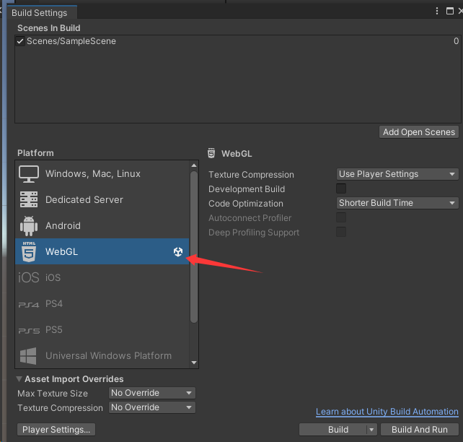This screenshot has height=442, width=463.
Task: Click the platform list scrollbar thumb
Action: pos(194,247)
